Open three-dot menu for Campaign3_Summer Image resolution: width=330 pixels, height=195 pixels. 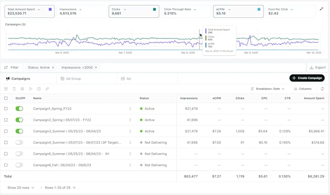130,131
